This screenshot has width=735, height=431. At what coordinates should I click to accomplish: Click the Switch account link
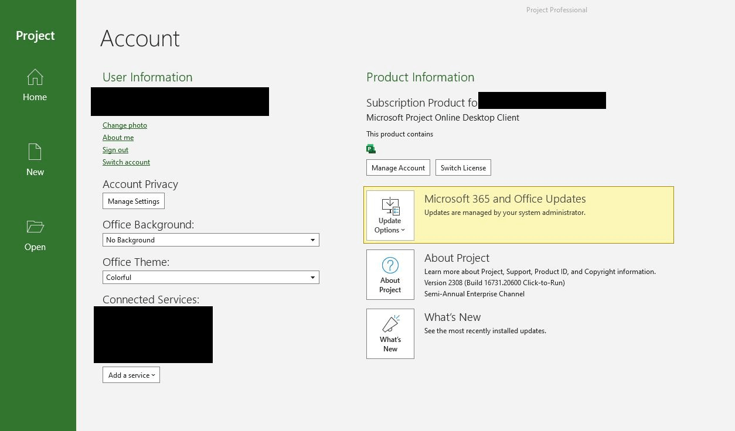pyautogui.click(x=126, y=162)
